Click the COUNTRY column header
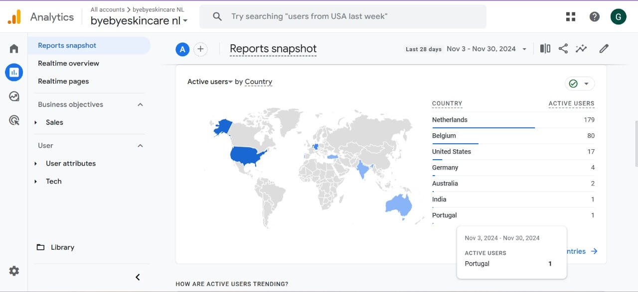The height and width of the screenshot is (292, 638). 447,103
